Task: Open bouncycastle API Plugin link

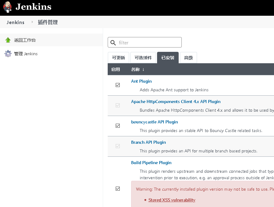Action: (155, 122)
